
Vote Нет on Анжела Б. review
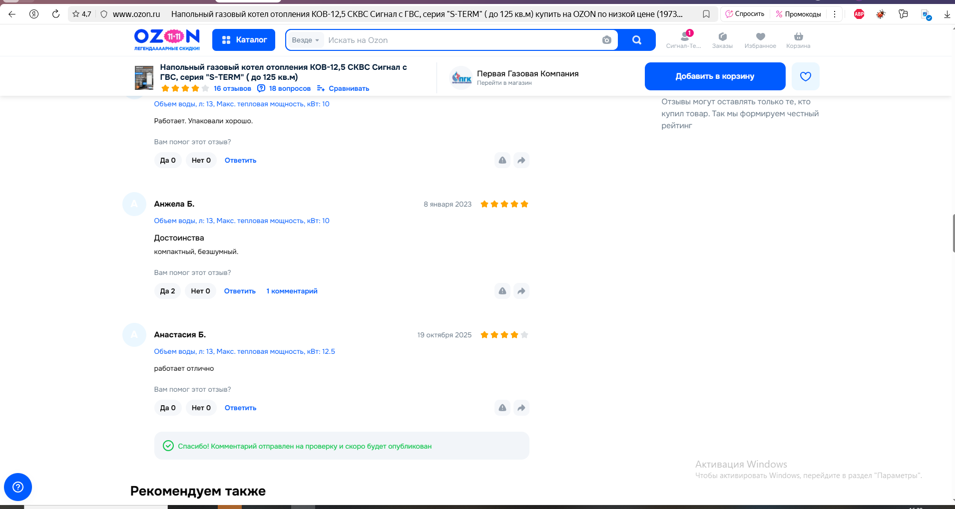click(x=200, y=291)
